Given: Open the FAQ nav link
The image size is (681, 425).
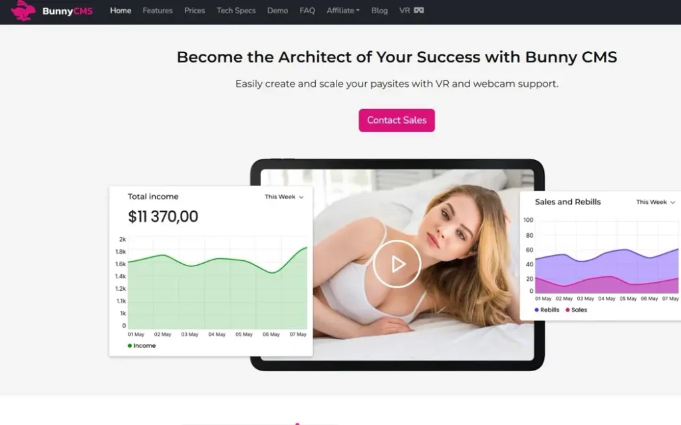Looking at the screenshot, I should coord(307,11).
